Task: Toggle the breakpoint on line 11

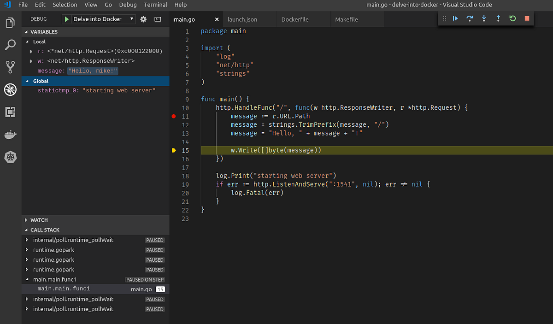Action: [x=174, y=116]
